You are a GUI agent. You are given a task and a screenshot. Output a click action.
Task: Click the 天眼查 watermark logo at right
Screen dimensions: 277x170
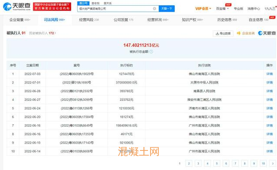[267, 33]
